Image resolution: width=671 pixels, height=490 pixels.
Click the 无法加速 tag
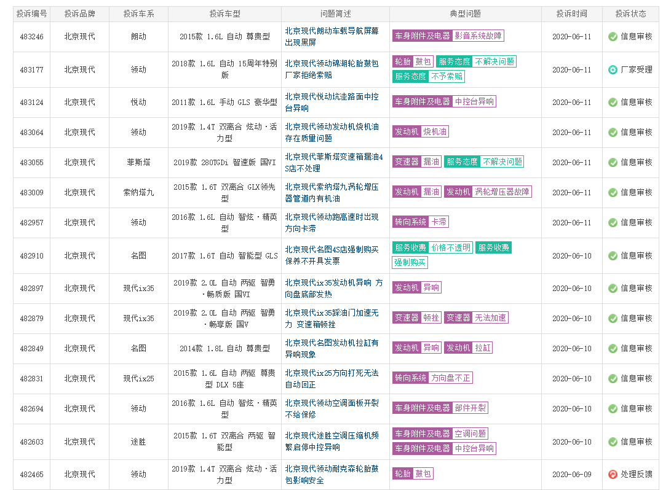(490, 318)
